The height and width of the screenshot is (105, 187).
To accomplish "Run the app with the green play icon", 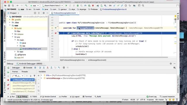I will (x=66, y=6).
